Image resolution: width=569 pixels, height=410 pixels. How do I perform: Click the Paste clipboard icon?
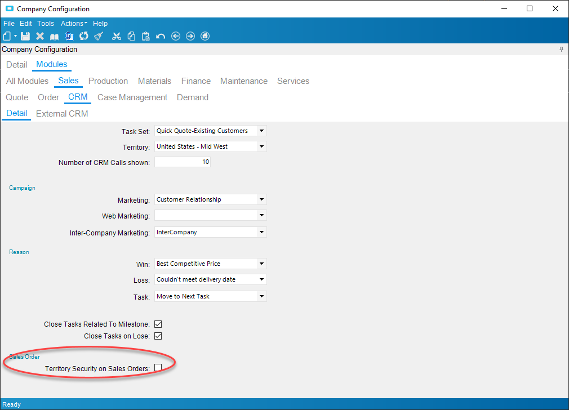(146, 36)
